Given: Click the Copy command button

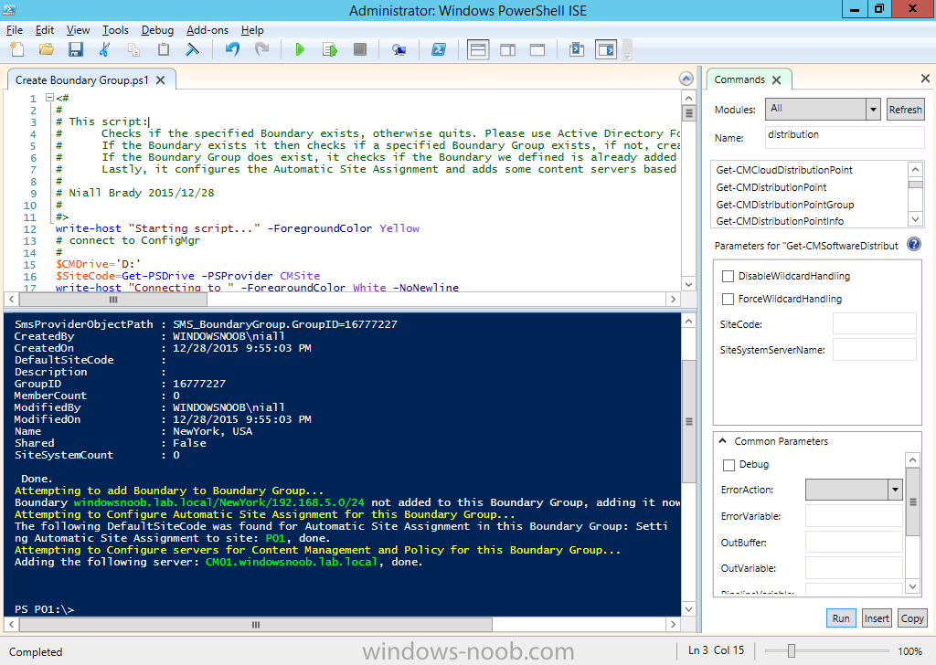Looking at the screenshot, I should 912,617.
